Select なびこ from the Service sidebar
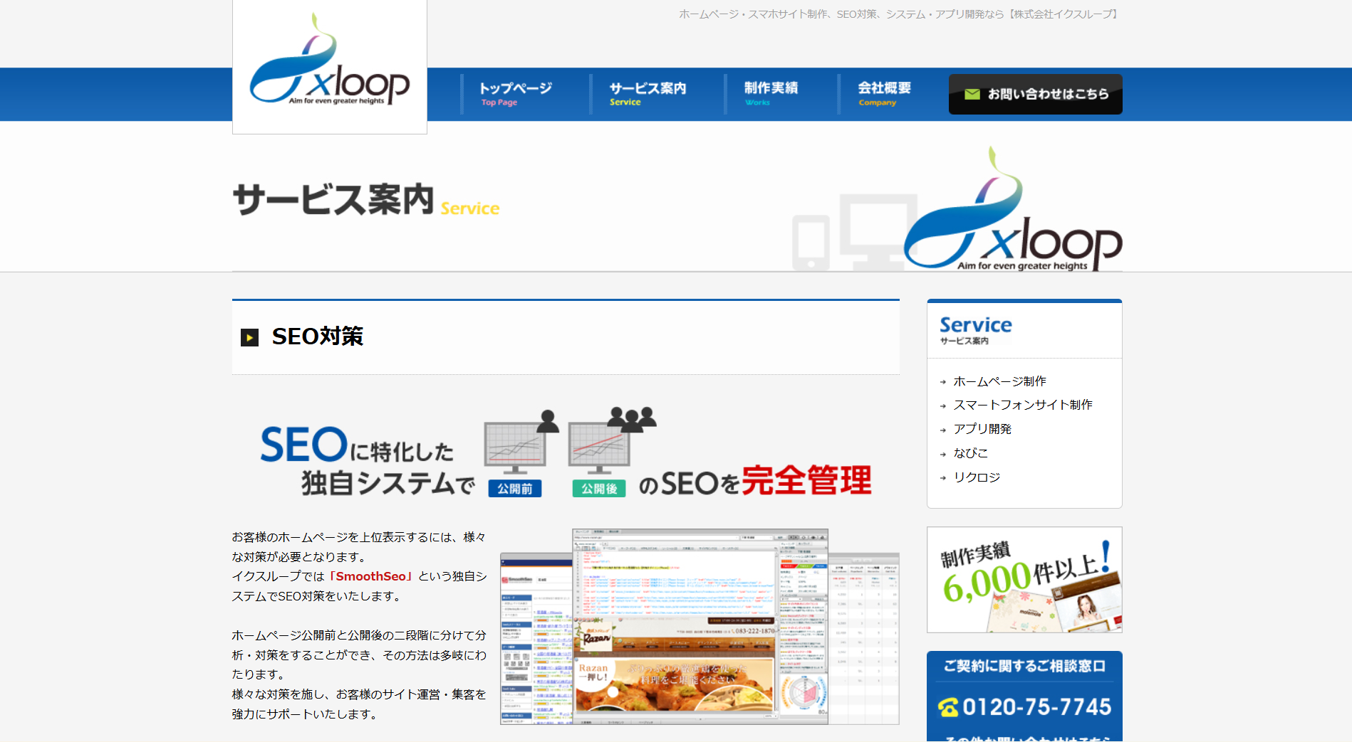Image resolution: width=1352 pixels, height=742 pixels. (969, 453)
